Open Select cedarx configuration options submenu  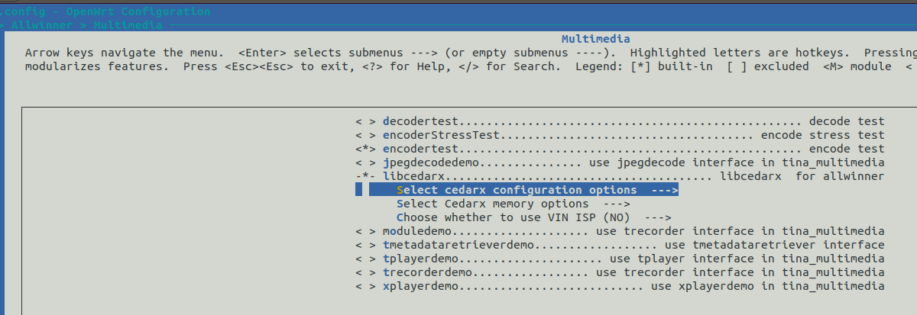click(x=523, y=190)
